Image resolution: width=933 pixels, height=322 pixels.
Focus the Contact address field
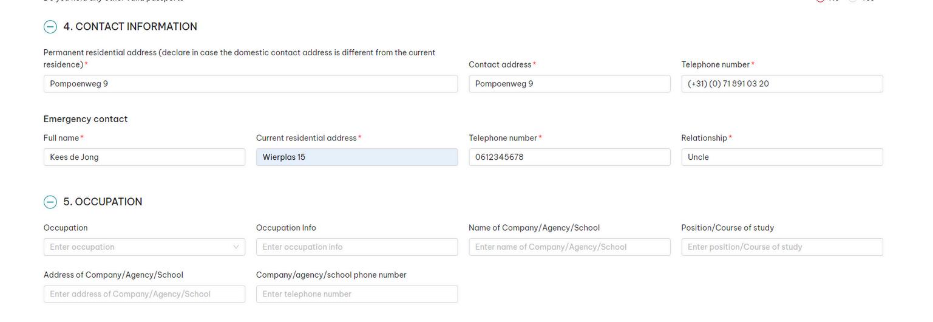point(569,84)
